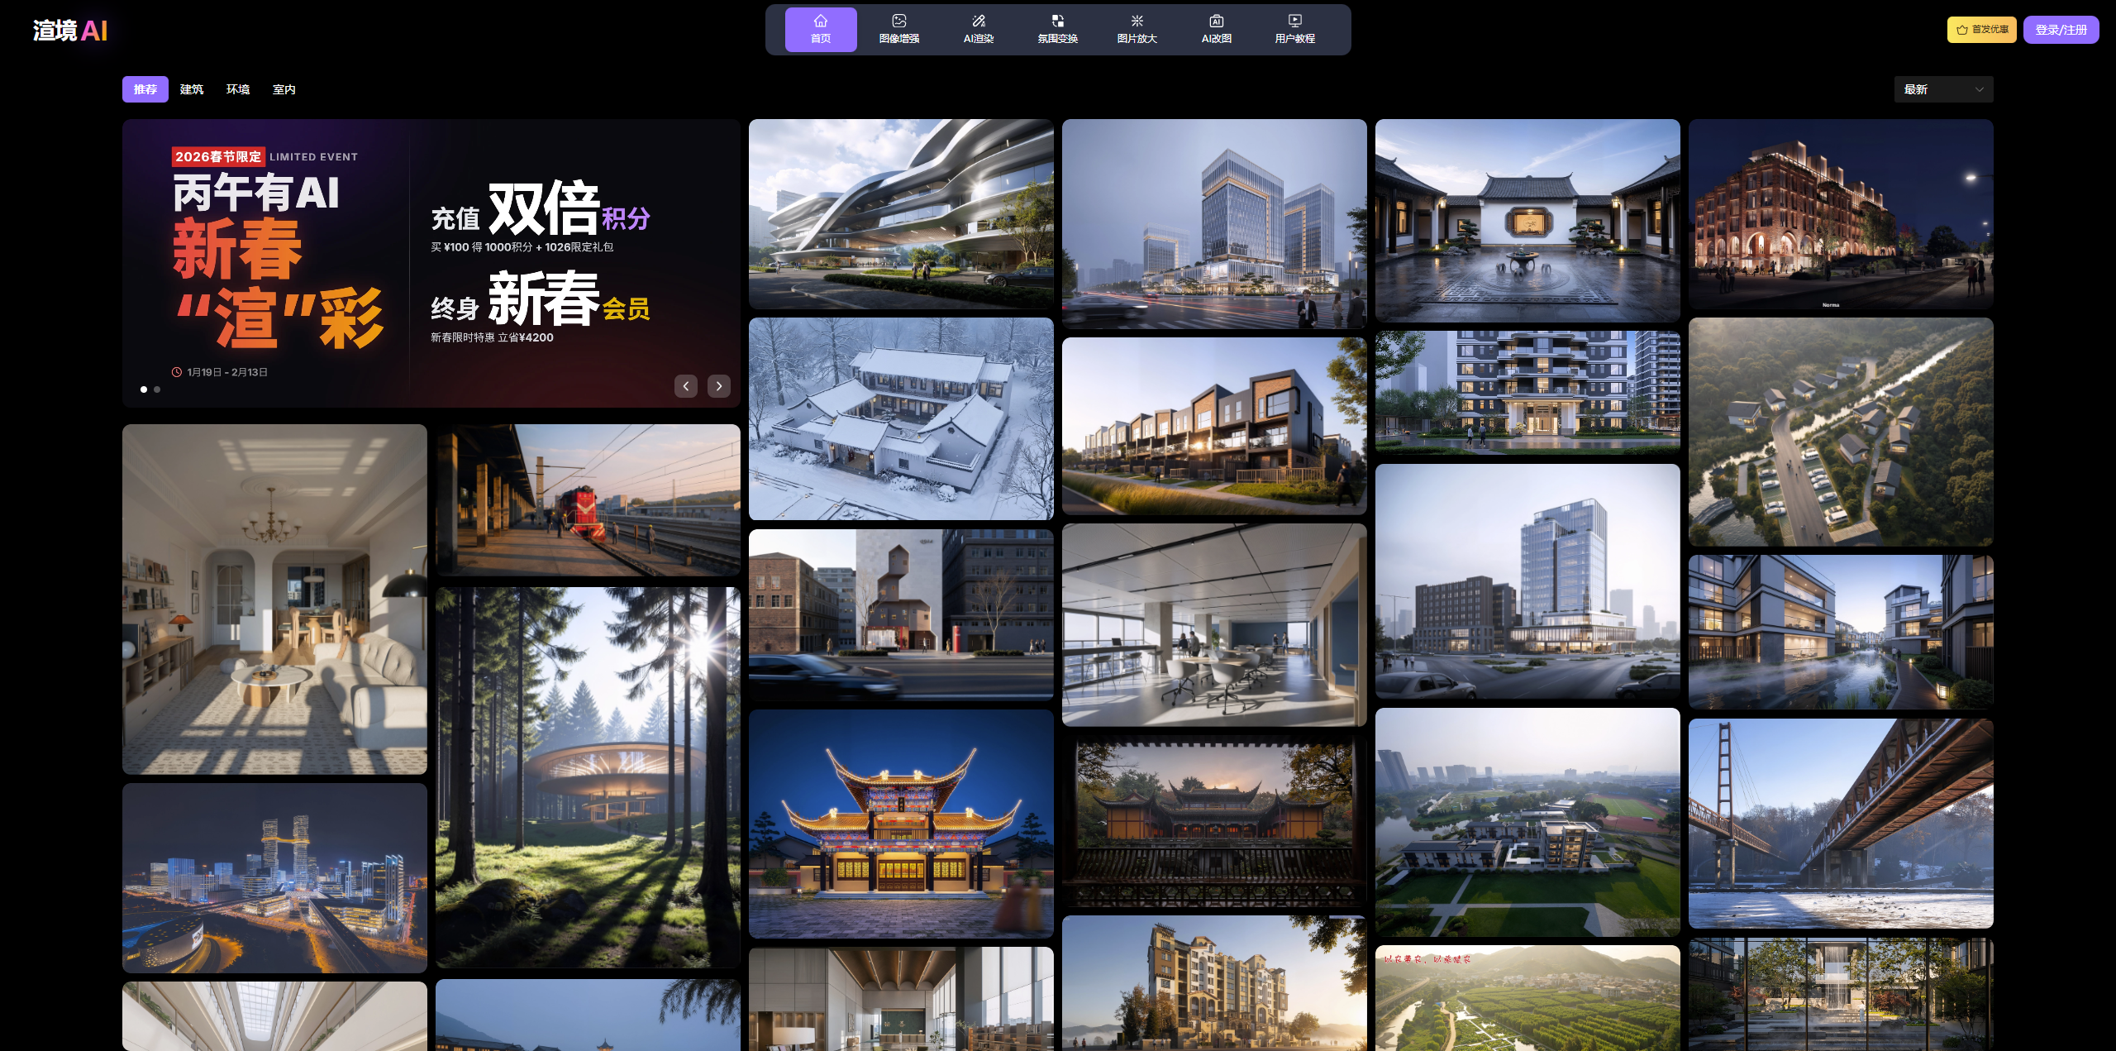Click the 渲境AI logo
2116x1051 pixels.
70,31
